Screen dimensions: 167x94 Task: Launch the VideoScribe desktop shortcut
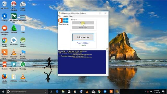tap(14, 41)
